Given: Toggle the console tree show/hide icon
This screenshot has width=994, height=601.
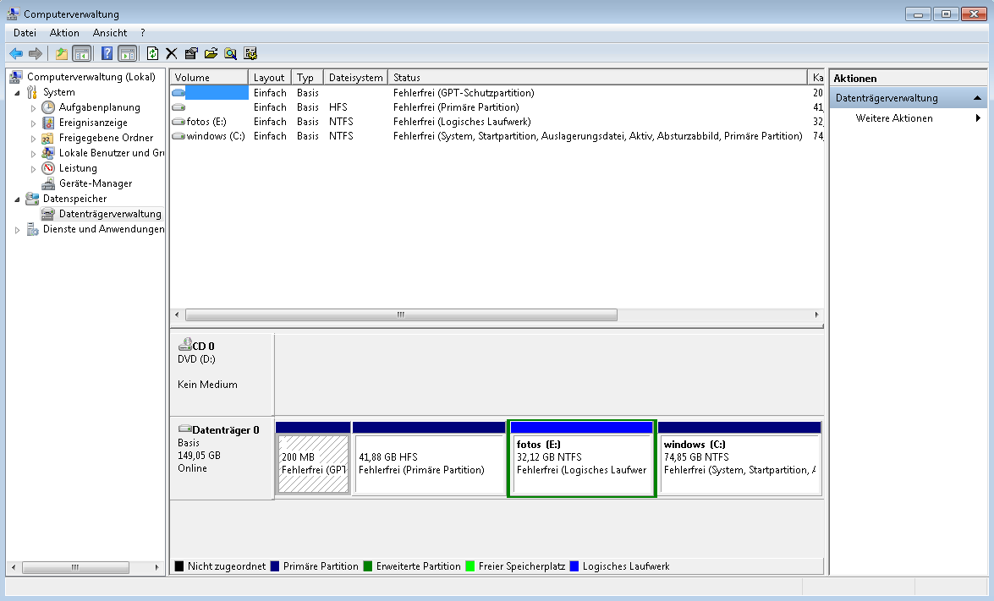Looking at the screenshot, I should point(82,54).
